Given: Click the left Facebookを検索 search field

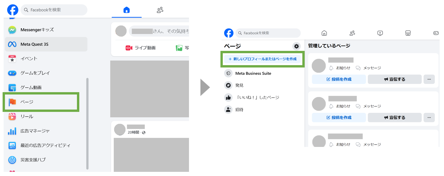Looking at the screenshot, I should coord(54,10).
